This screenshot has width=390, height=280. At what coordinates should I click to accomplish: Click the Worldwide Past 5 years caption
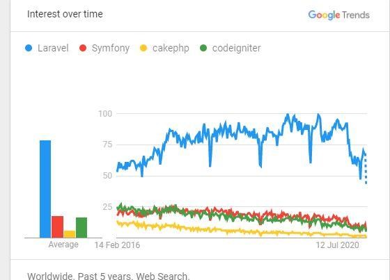(x=109, y=276)
